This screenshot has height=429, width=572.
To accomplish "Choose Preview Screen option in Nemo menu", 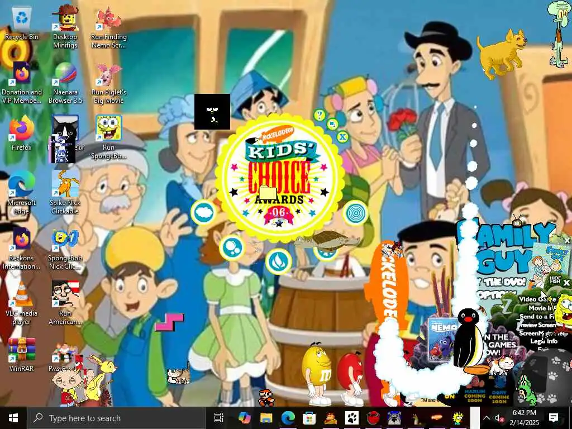I will tap(537, 325).
